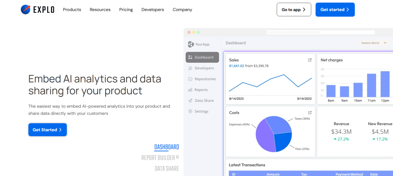
Task: Open the Costs card external link icon
Action: click(310, 112)
